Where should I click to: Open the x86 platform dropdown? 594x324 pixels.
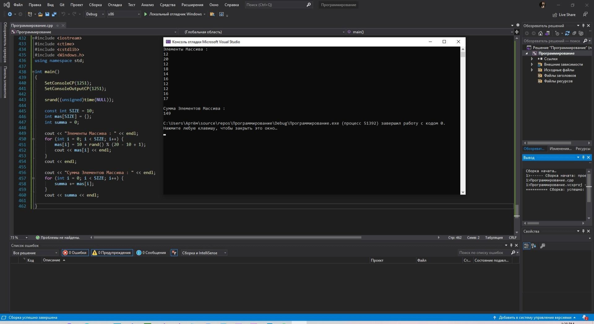(124, 14)
